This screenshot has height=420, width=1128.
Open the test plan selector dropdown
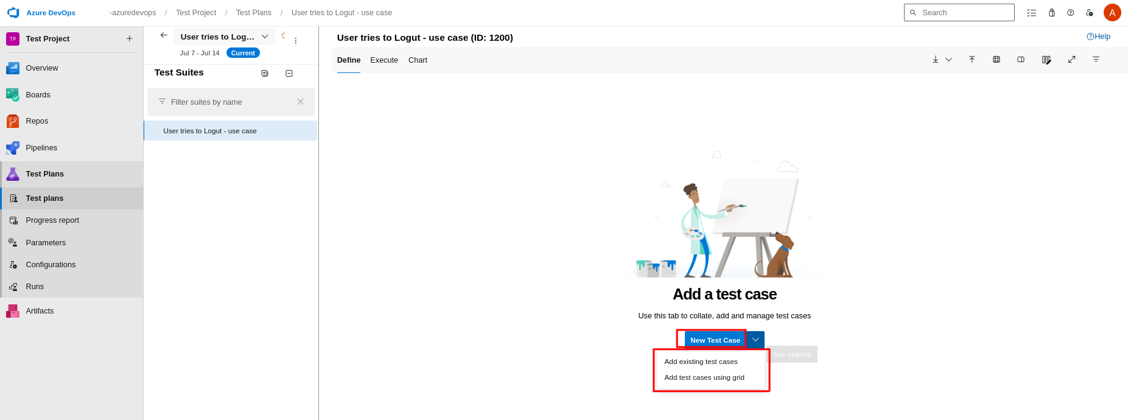pyautogui.click(x=265, y=37)
